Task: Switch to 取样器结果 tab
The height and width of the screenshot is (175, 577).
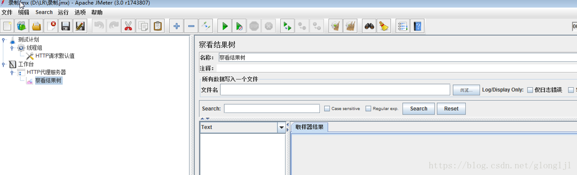Action: [x=309, y=127]
